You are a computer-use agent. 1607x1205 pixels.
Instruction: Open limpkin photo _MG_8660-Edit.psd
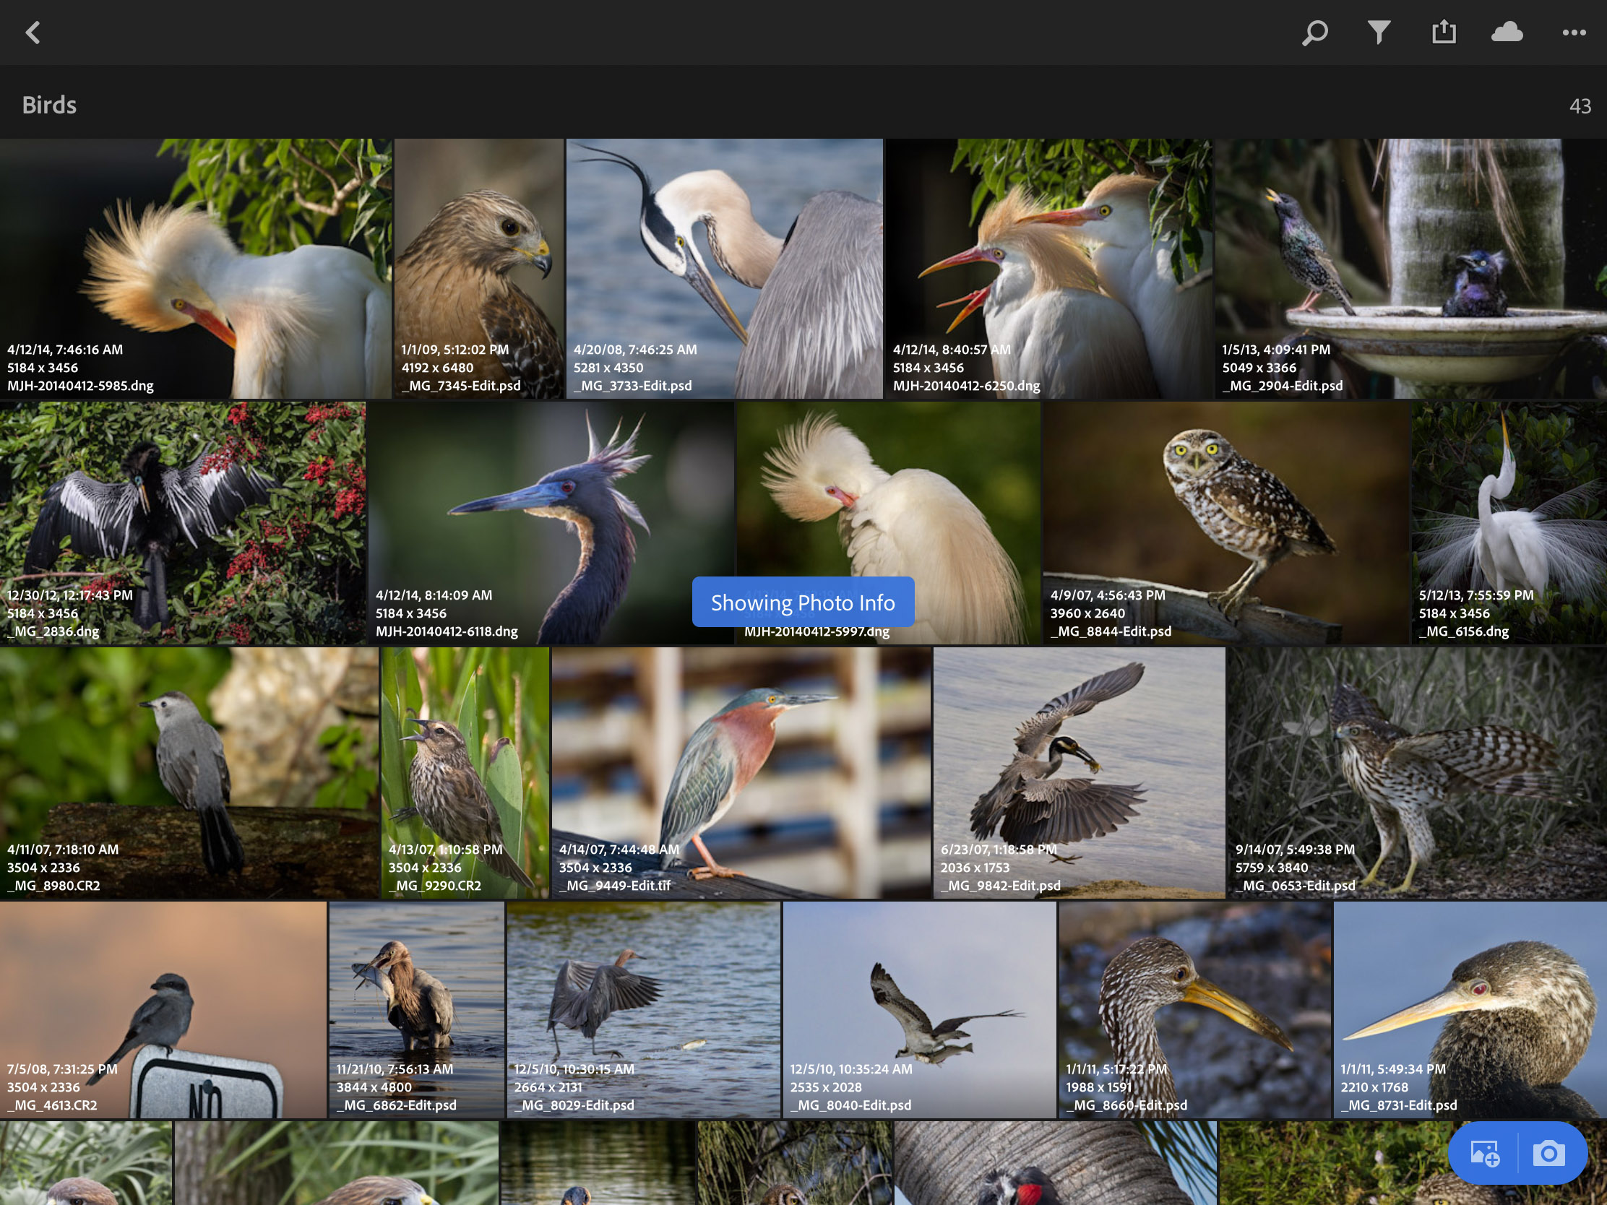[x=1195, y=1010]
